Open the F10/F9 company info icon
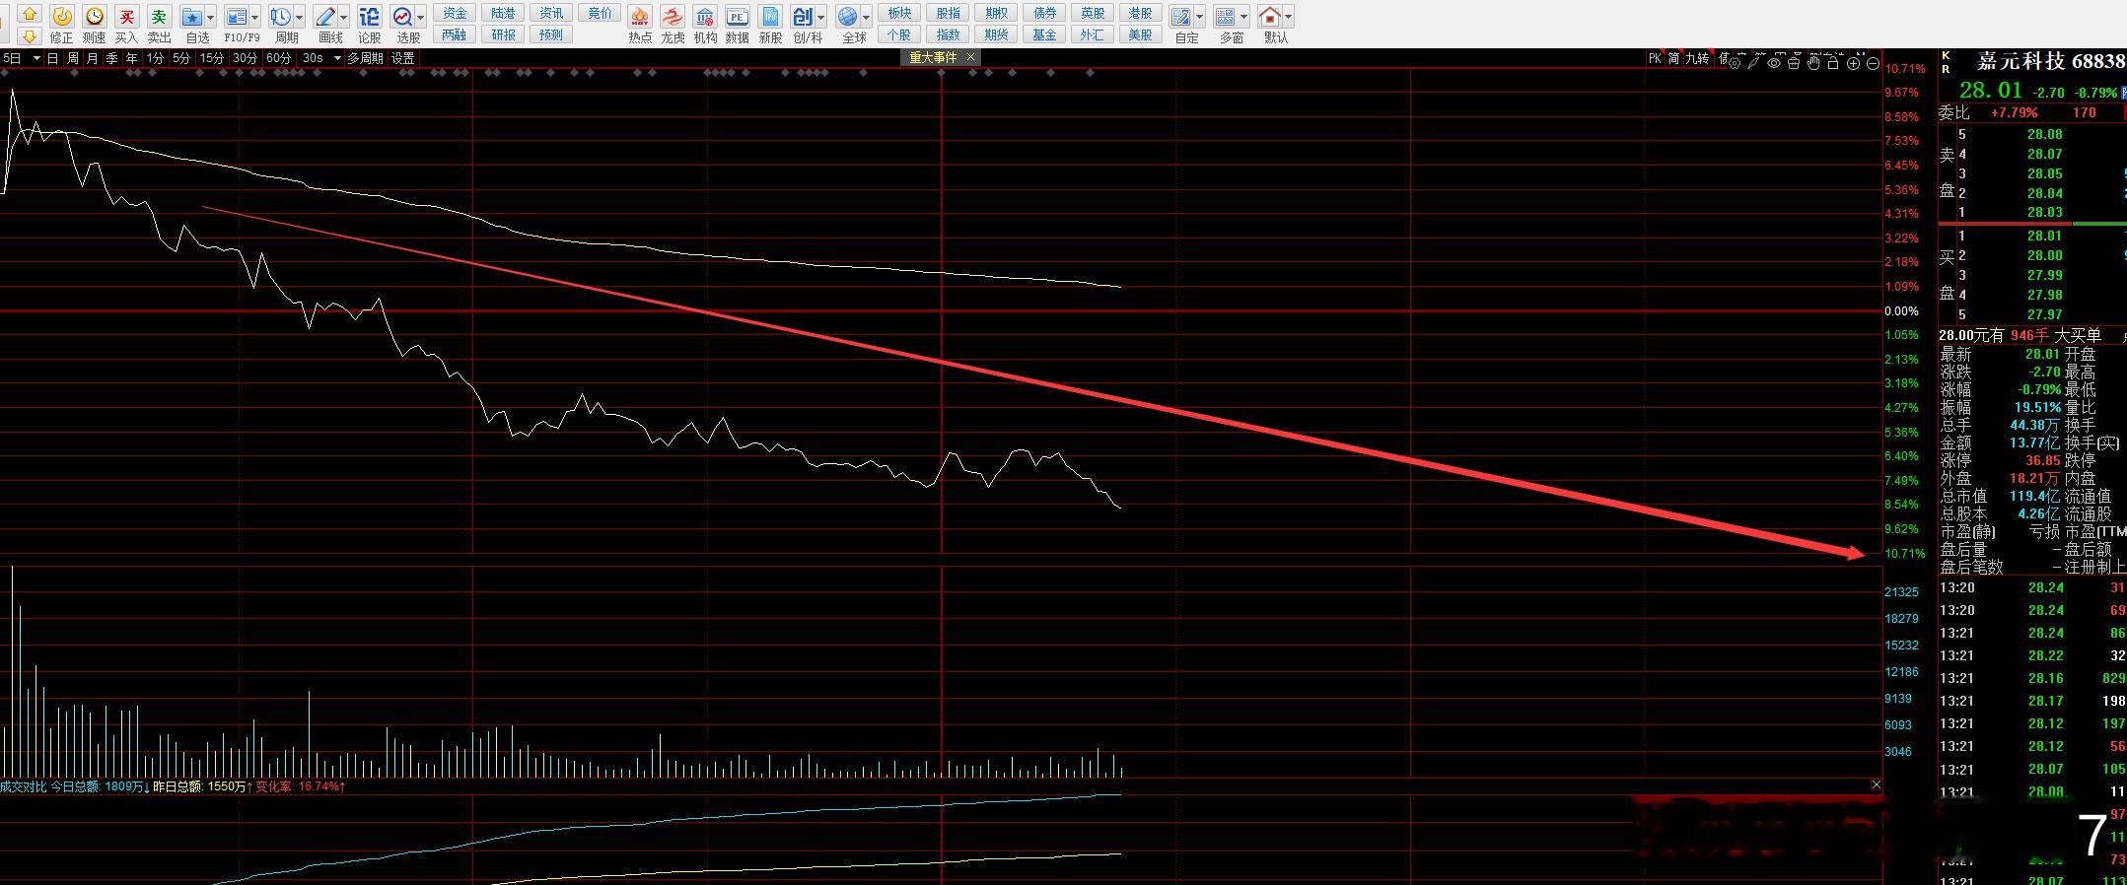The image size is (2127, 885). coord(236,17)
